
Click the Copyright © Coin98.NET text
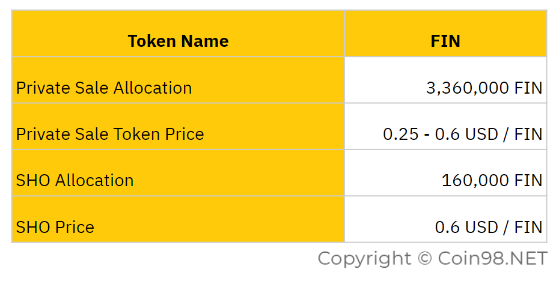pos(432,259)
